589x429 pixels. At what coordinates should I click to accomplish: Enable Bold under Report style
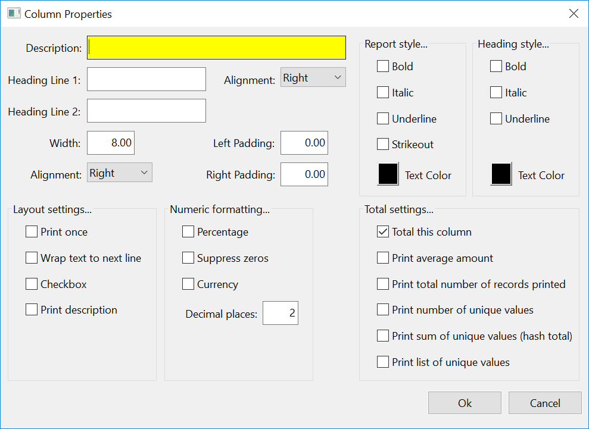[383, 67]
